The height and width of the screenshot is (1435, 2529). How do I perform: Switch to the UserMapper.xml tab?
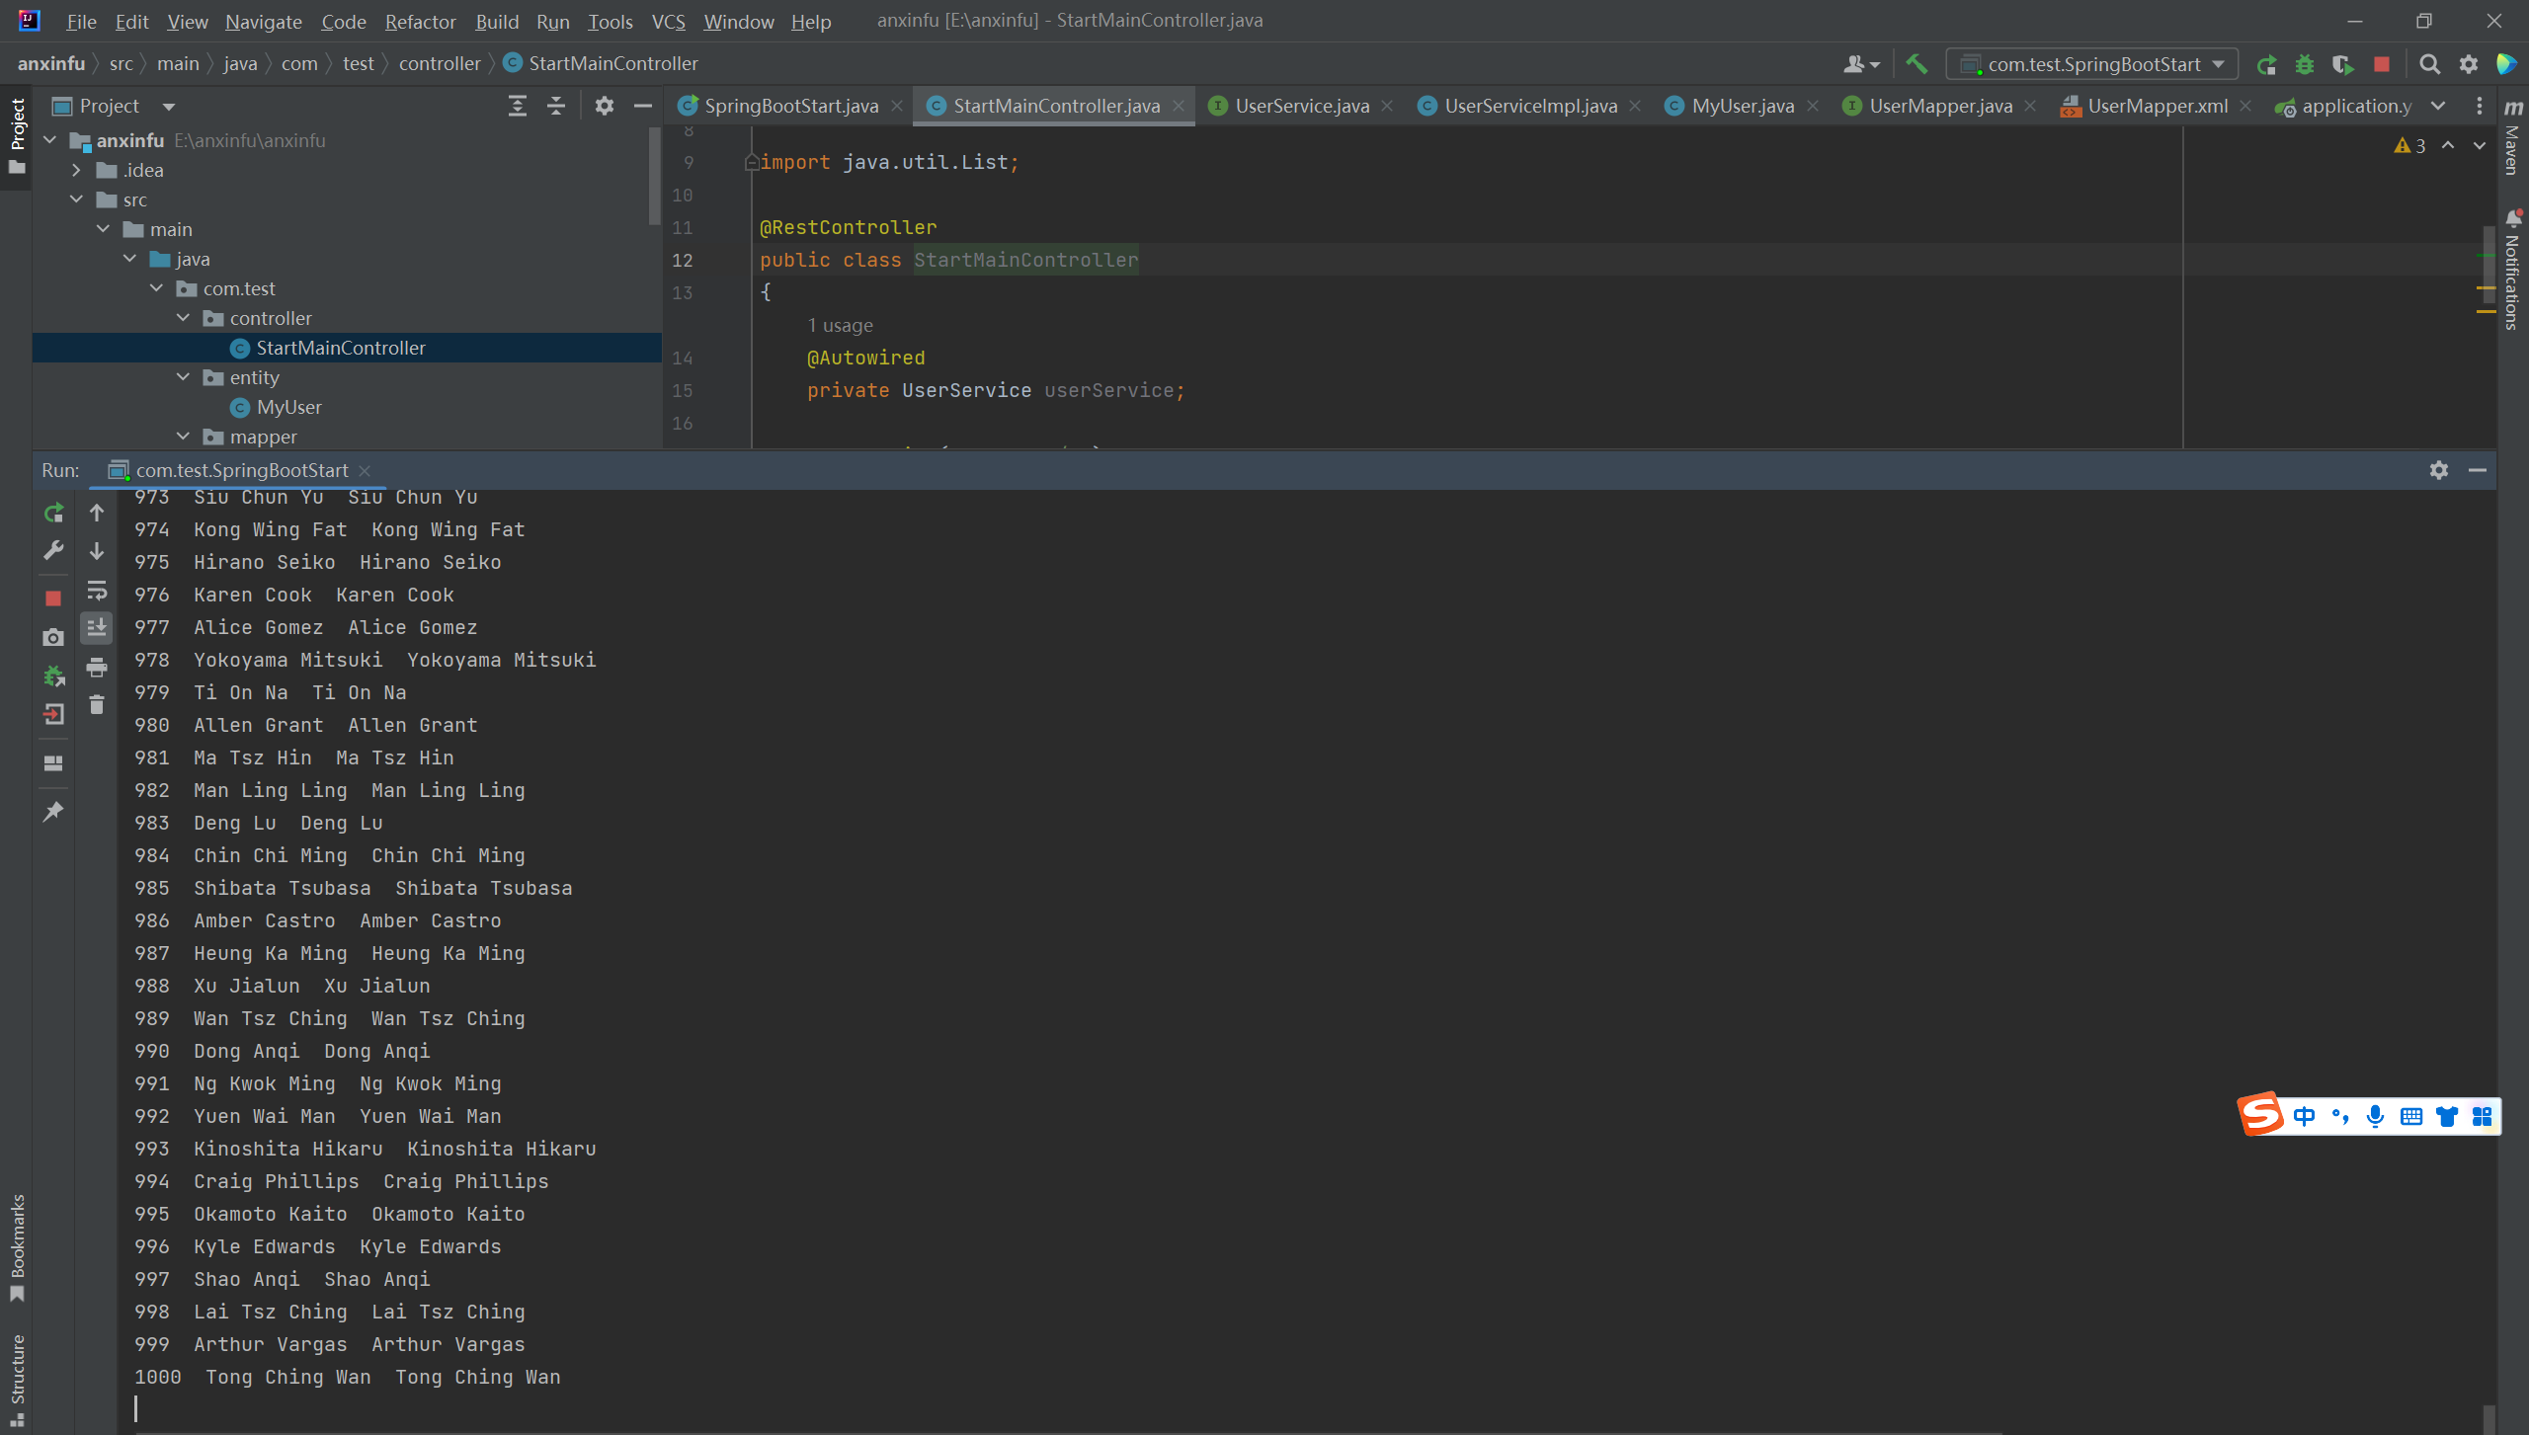tap(2157, 106)
